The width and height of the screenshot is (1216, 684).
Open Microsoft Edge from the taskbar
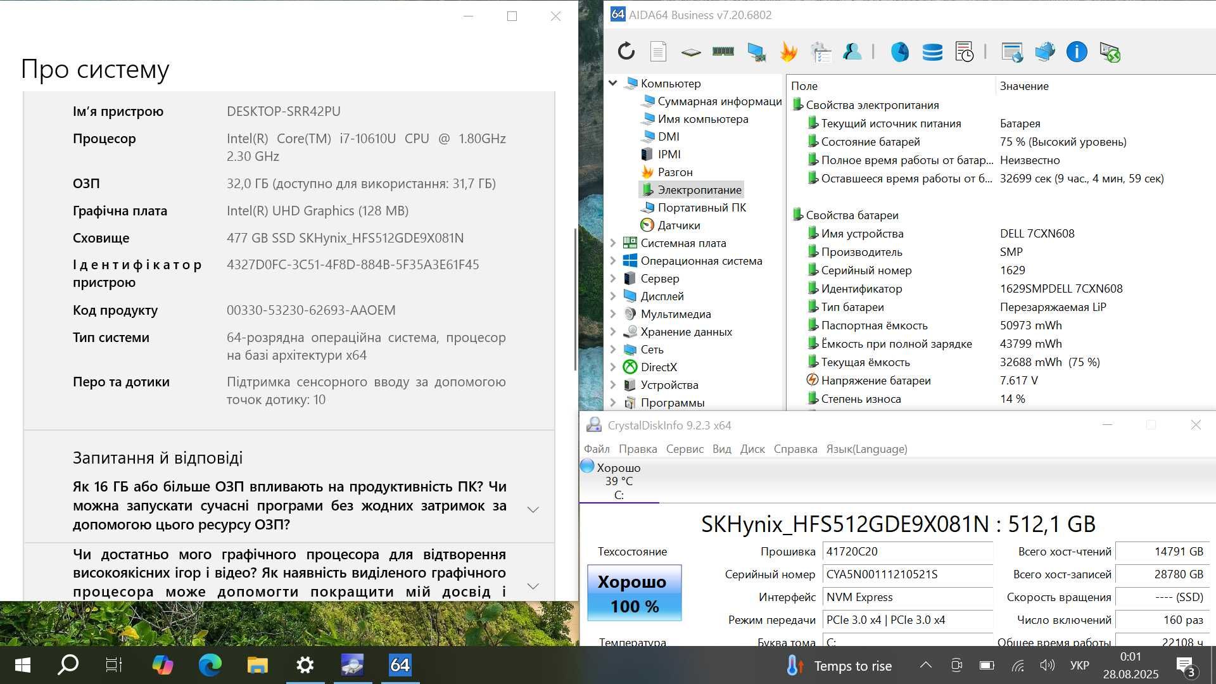coord(210,665)
